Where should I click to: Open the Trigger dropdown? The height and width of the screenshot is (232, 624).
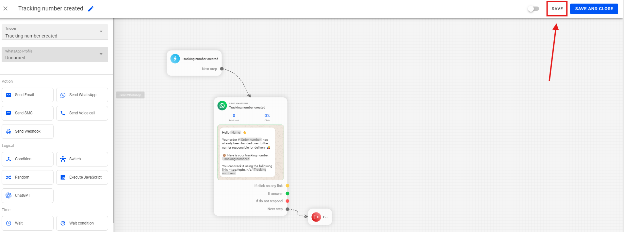55,32
